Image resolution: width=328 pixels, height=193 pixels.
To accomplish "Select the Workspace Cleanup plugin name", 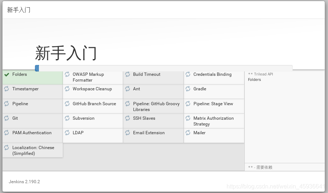I will click(x=92, y=89).
